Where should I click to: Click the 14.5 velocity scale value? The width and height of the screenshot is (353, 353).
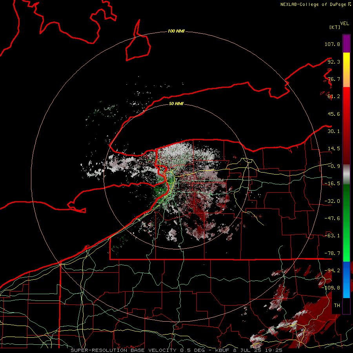[x=334, y=149]
